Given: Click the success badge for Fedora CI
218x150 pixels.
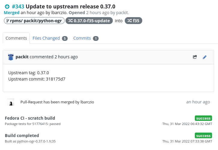Looking at the screenshot, I should point(203,118).
